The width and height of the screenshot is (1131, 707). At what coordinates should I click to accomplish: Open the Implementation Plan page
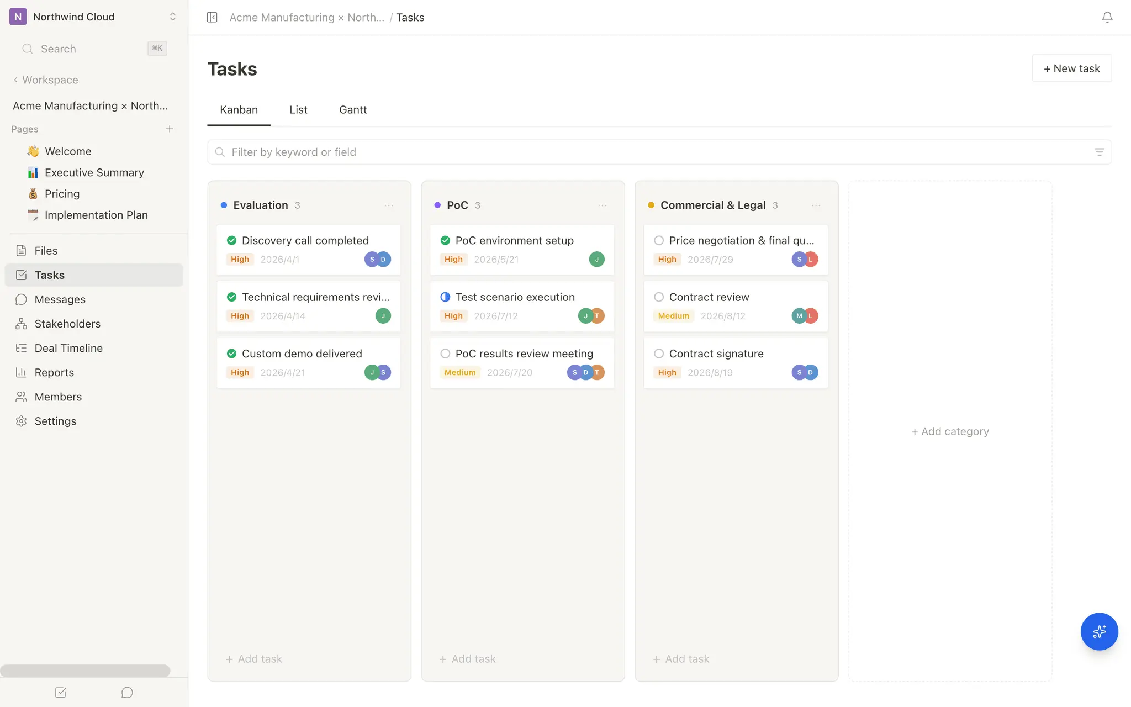(96, 215)
